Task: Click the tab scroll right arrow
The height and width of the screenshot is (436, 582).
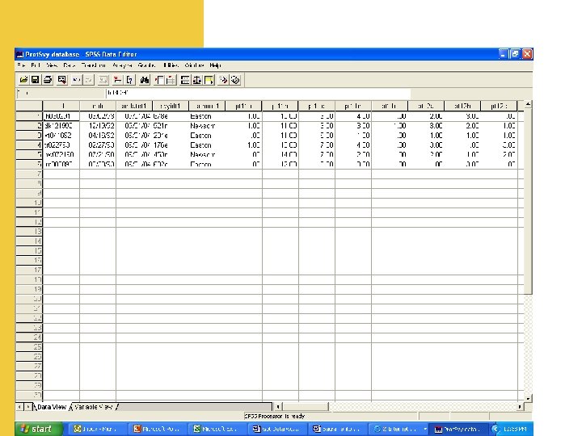Action: click(x=27, y=407)
